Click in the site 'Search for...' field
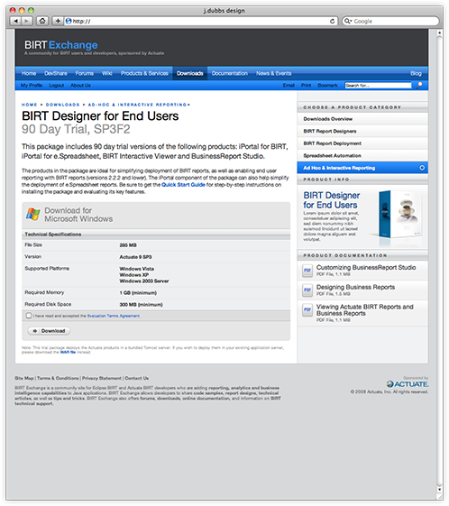Viewport: 449px width, 506px height. [x=378, y=85]
